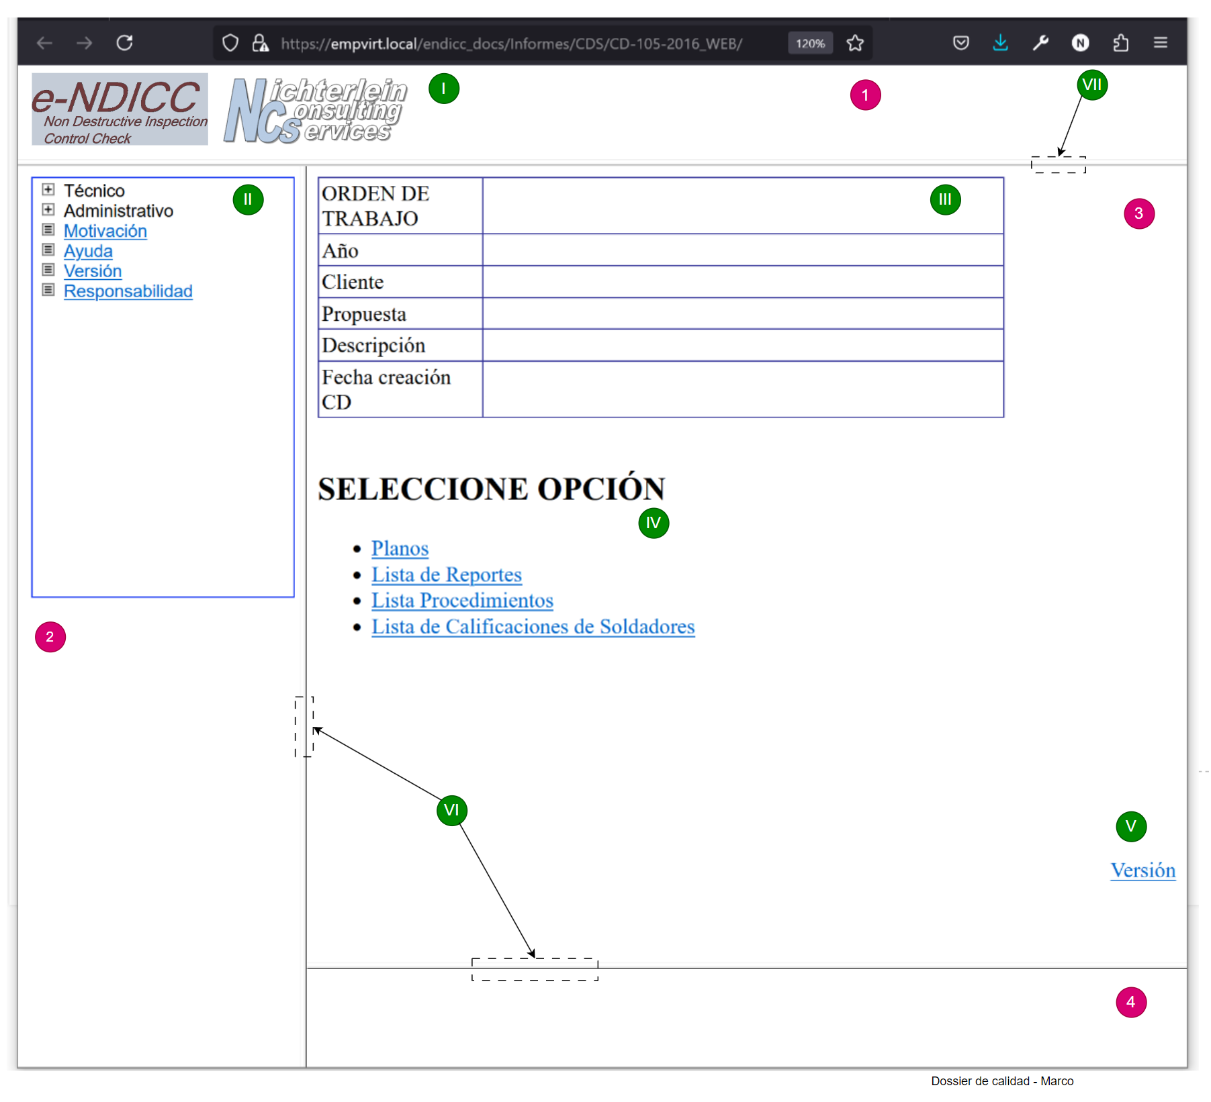Open the Planos link
Image resolution: width=1211 pixels, height=1102 pixels.
coord(400,548)
